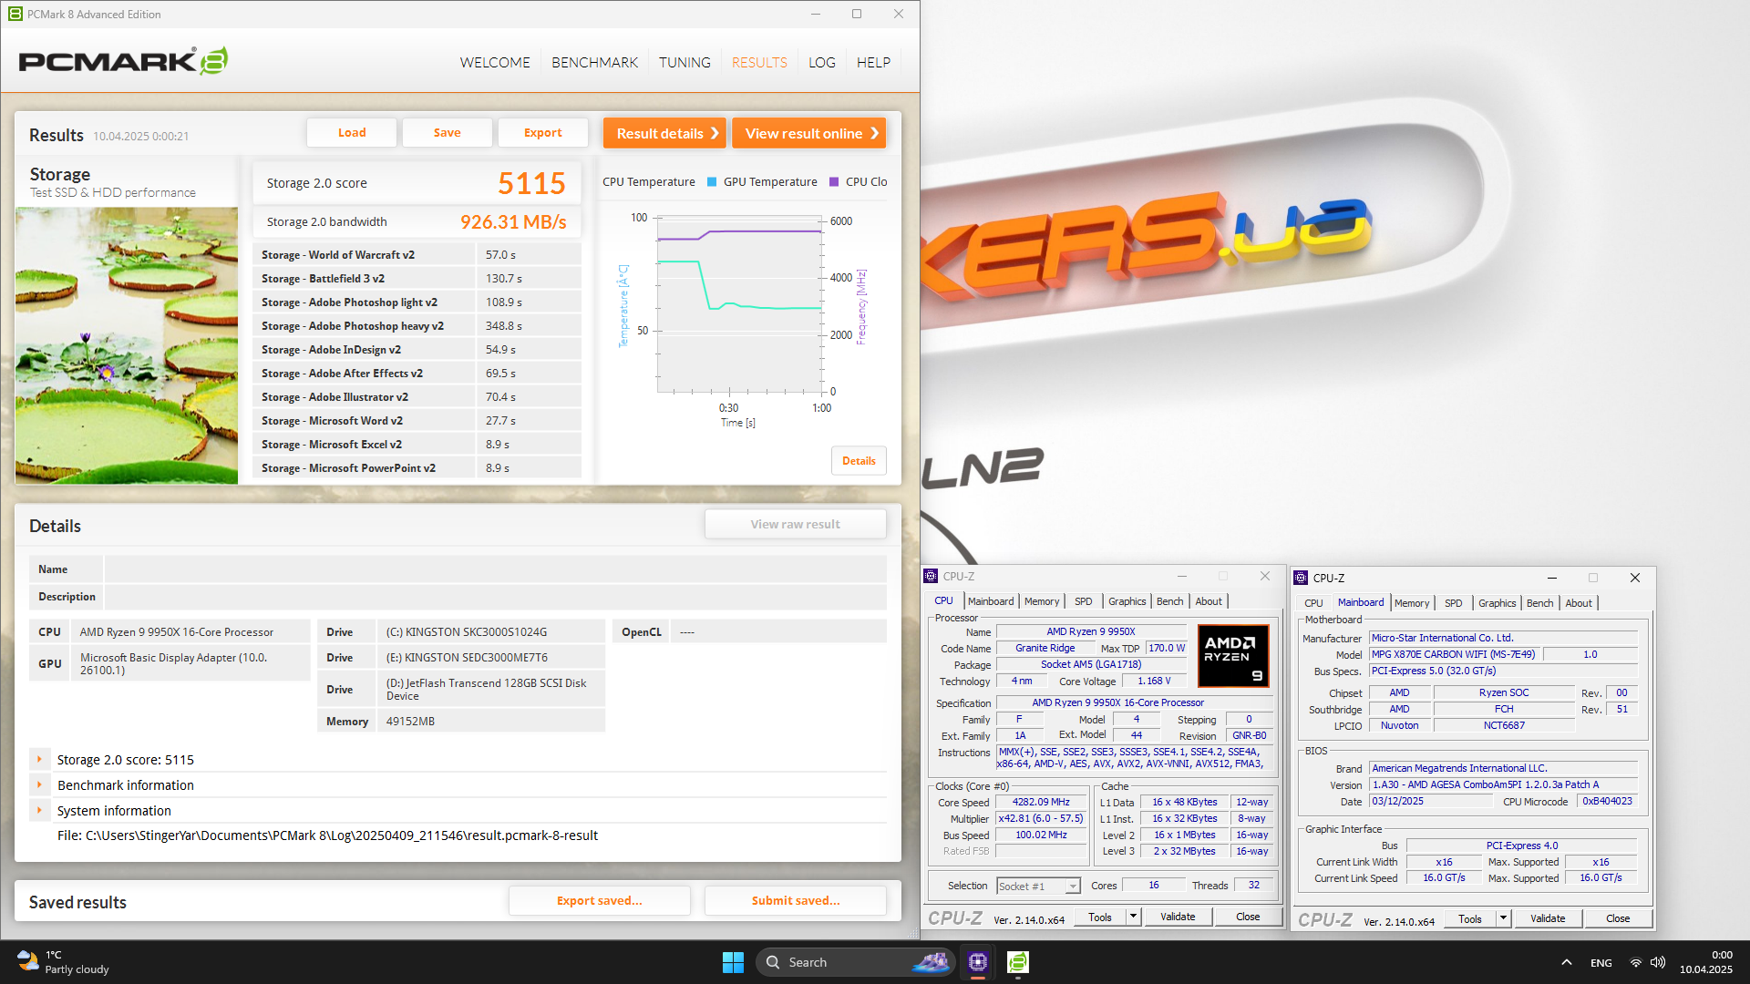
Task: Click the Storage water lily thumbnail
Action: [127, 345]
